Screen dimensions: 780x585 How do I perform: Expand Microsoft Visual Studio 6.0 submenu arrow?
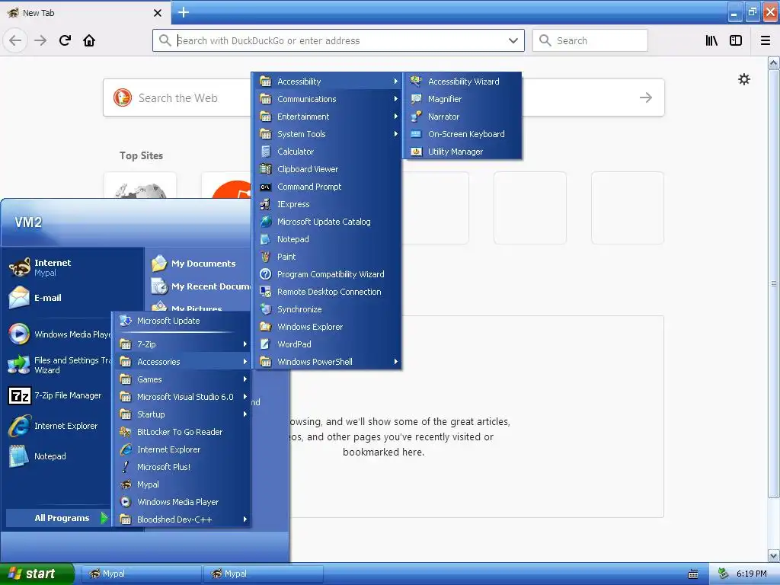245,396
